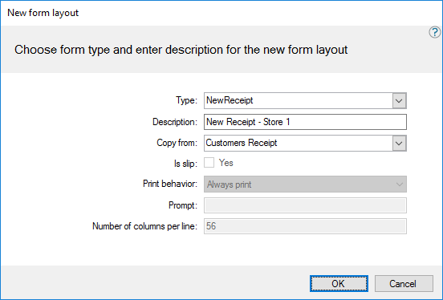The width and height of the screenshot is (443, 300).
Task: Click the Yes label beside Is slip checkbox
Action: (226, 163)
